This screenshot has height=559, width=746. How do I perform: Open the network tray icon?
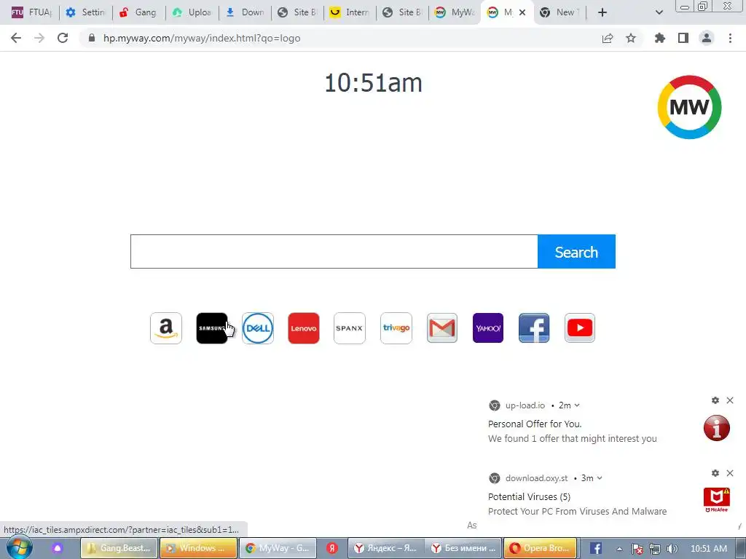click(x=655, y=549)
